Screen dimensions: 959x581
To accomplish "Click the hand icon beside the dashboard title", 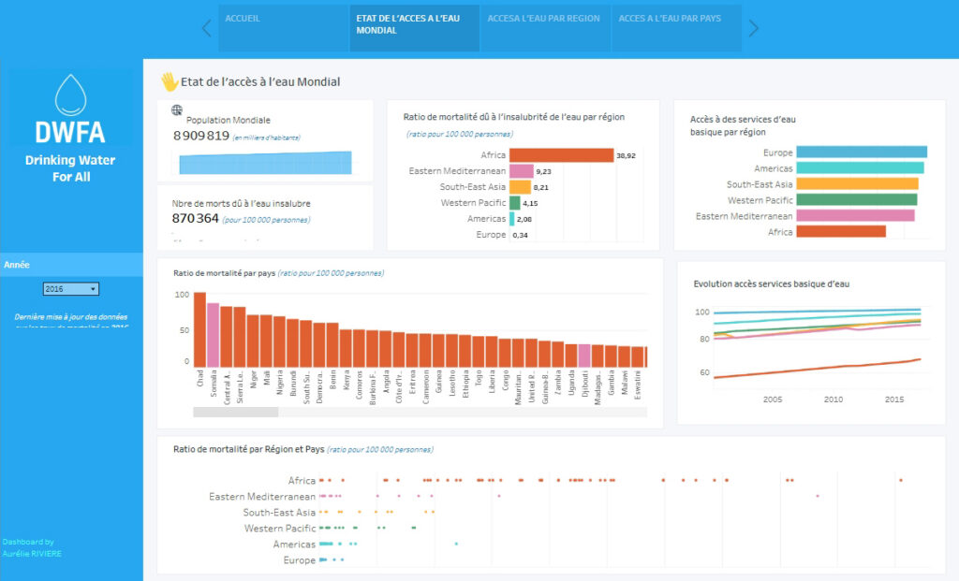I will (169, 81).
